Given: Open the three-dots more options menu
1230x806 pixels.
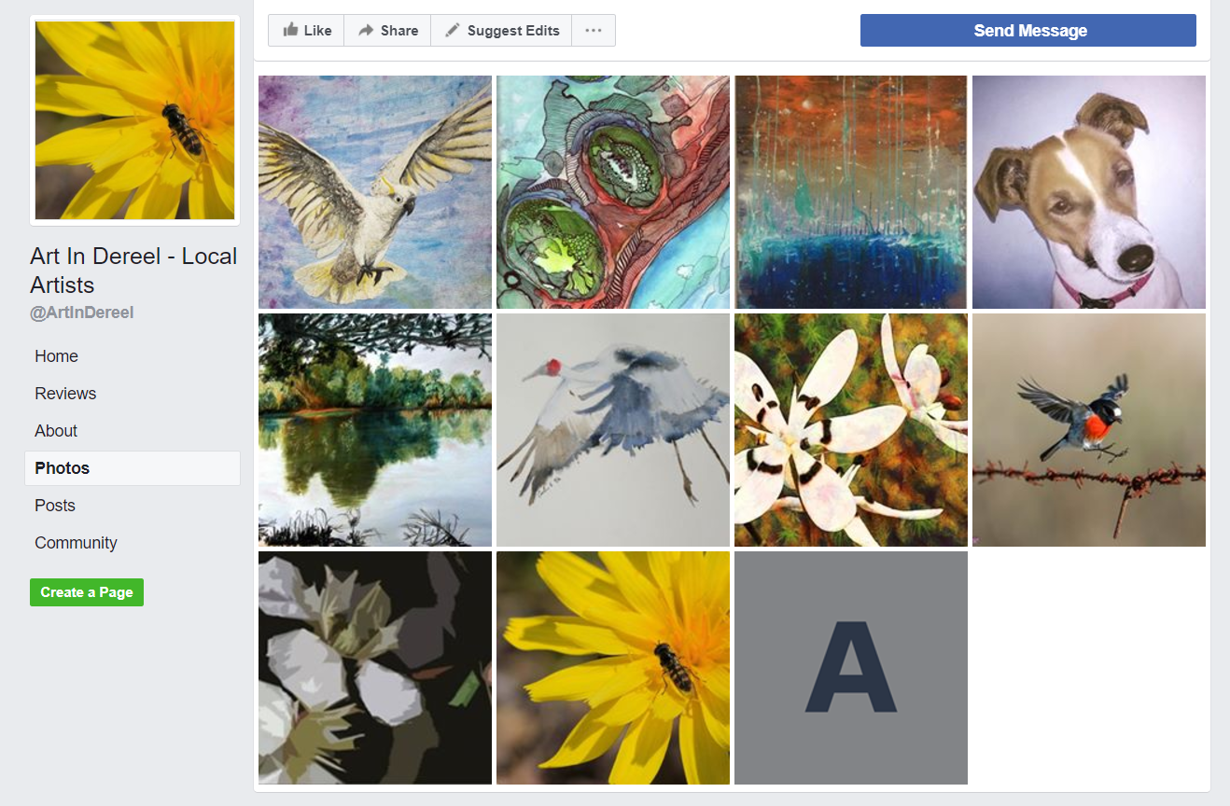Looking at the screenshot, I should [x=594, y=30].
